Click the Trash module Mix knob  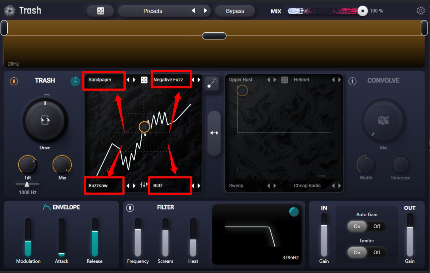(x=62, y=165)
